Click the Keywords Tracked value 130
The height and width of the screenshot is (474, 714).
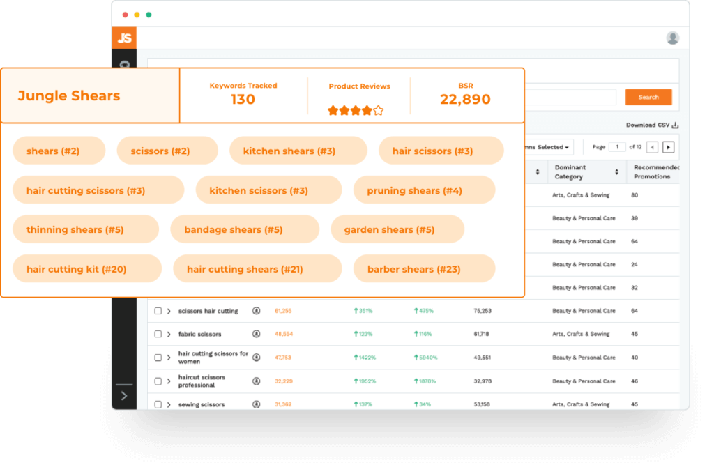[x=243, y=99]
